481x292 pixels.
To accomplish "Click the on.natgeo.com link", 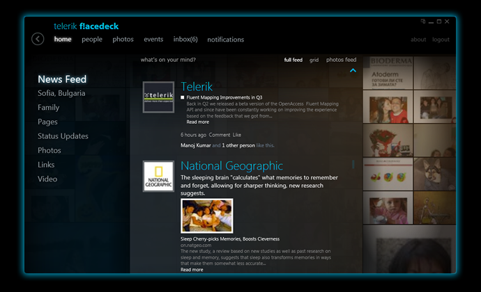I will click(x=196, y=245).
